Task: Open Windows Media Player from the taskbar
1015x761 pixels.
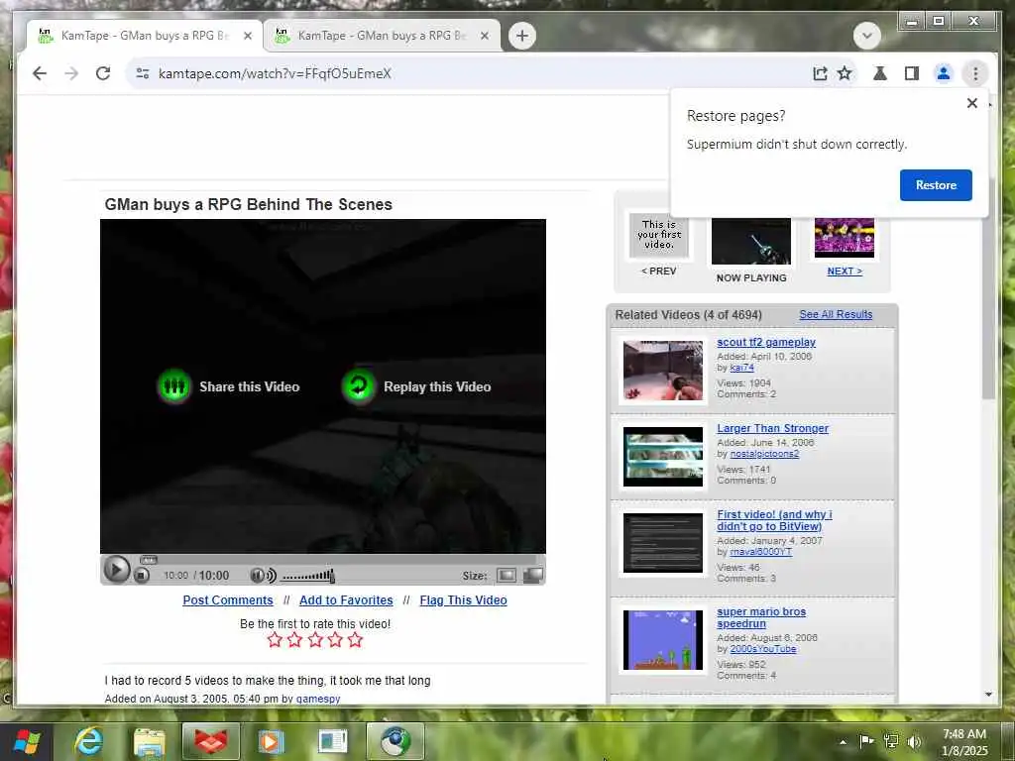Action: pos(272,741)
